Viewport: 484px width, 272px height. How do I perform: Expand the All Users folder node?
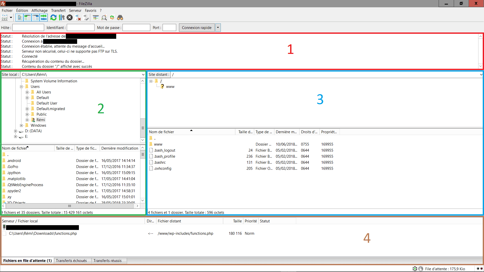click(27, 92)
